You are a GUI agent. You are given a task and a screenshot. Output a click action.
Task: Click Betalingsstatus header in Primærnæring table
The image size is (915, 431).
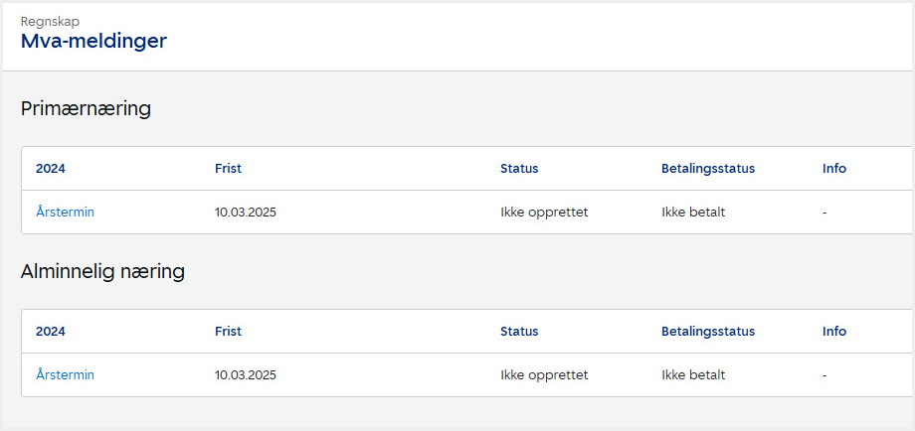(708, 169)
